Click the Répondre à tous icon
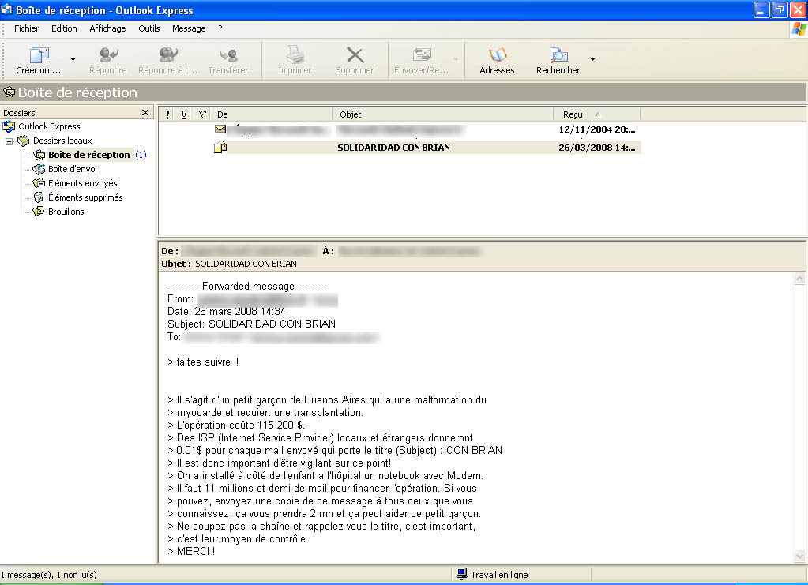808x585 pixels. [168, 55]
